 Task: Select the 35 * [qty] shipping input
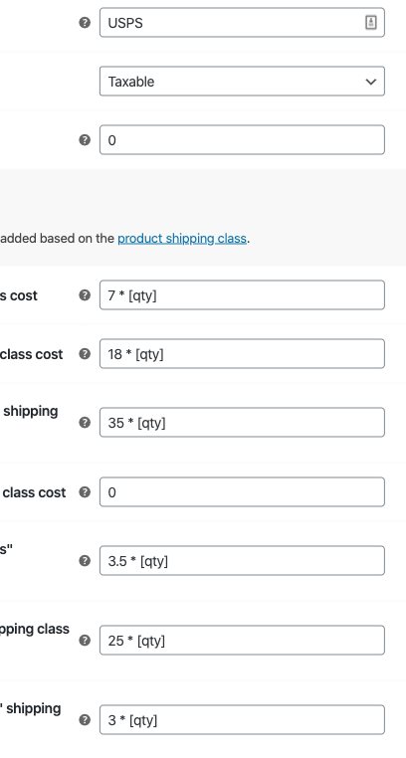coord(242,423)
